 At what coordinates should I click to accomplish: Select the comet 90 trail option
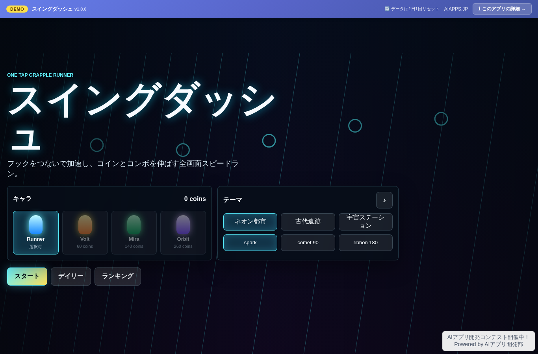coord(308,243)
